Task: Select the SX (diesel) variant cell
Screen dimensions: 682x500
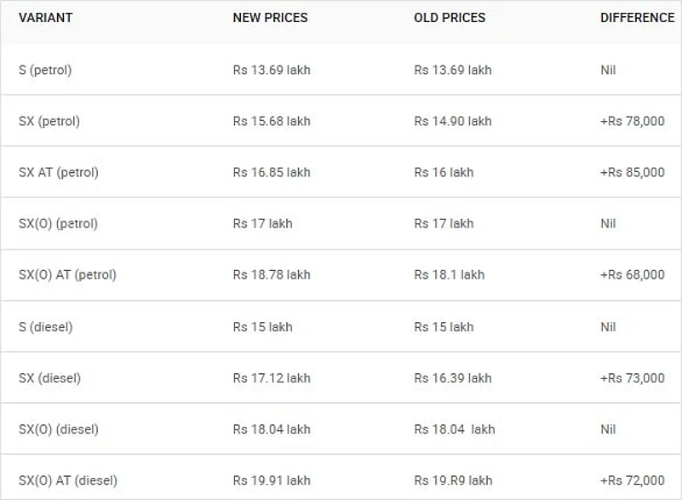Action: (49, 377)
